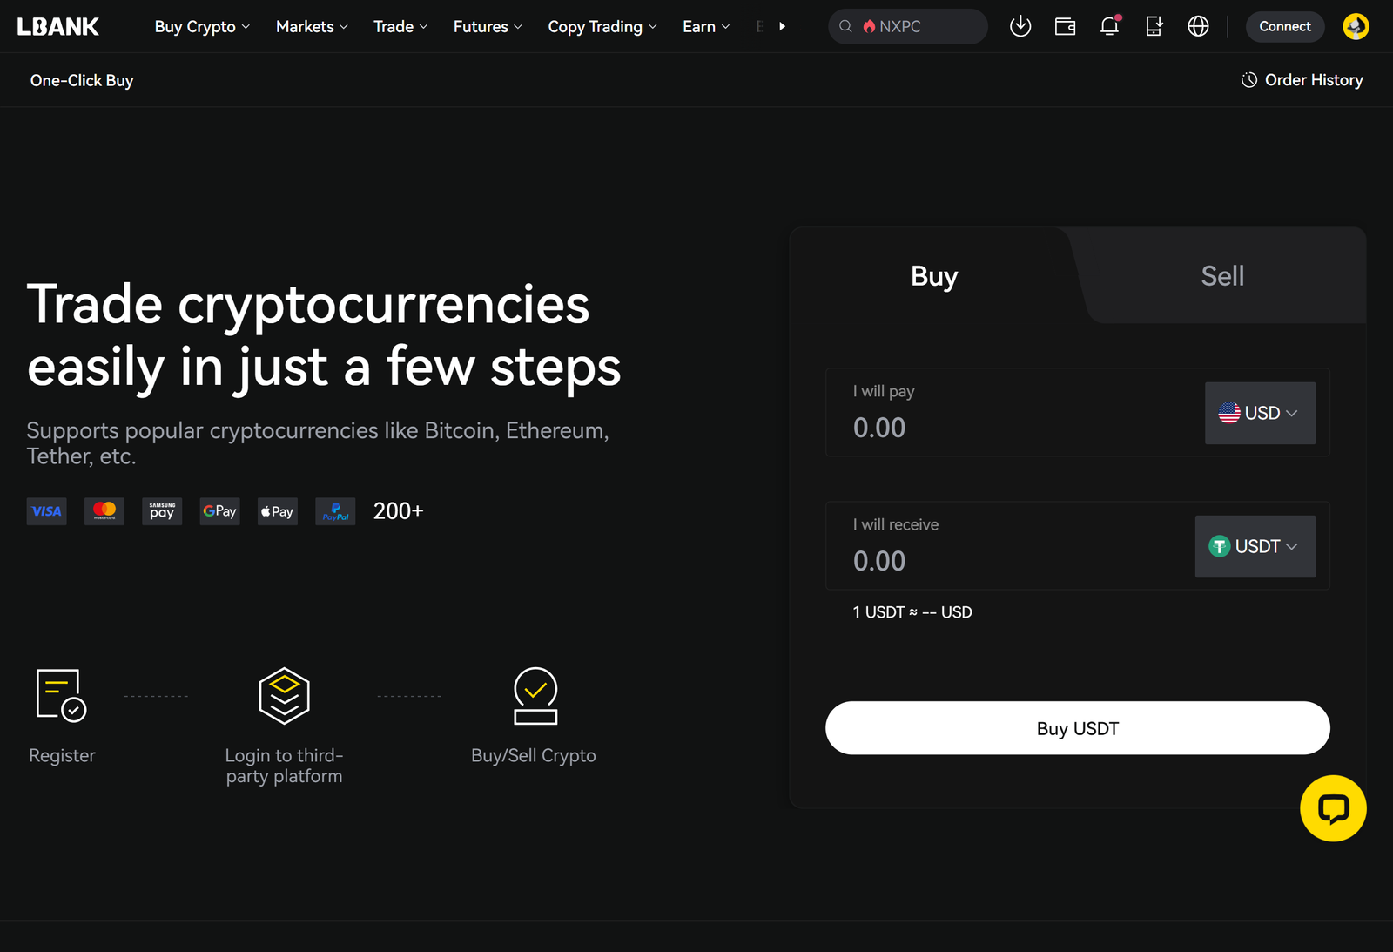
Task: Open the live chat support bubble
Action: coord(1333,808)
